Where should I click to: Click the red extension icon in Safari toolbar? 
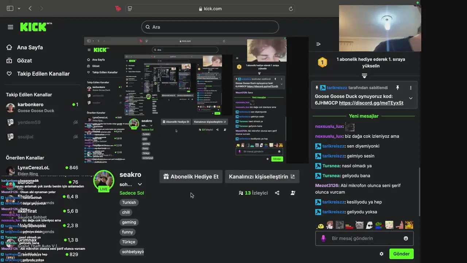pos(118,8)
